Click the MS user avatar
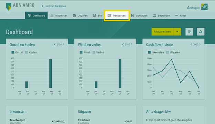Screen dimensions: 215x124 pyautogui.click(x=204, y=7)
